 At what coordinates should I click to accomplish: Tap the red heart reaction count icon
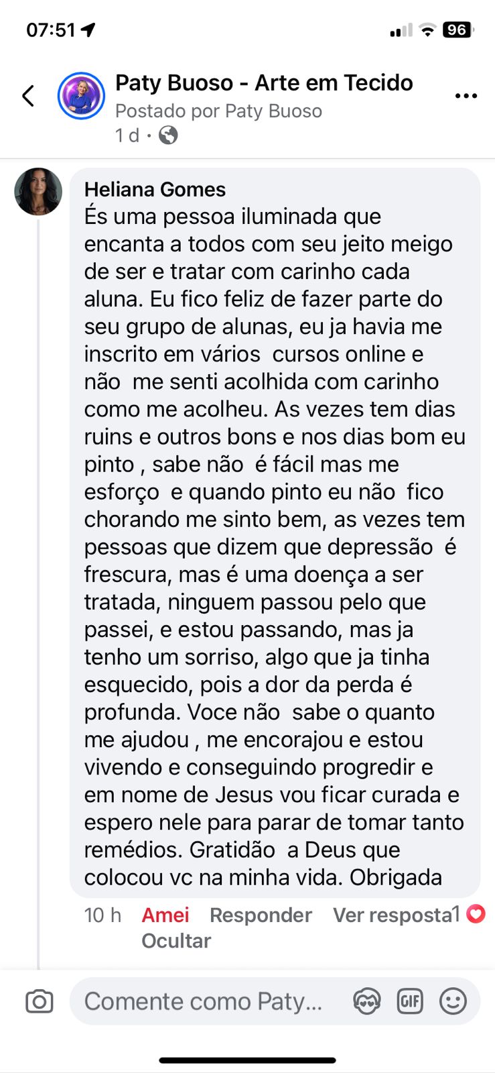pos(476,913)
